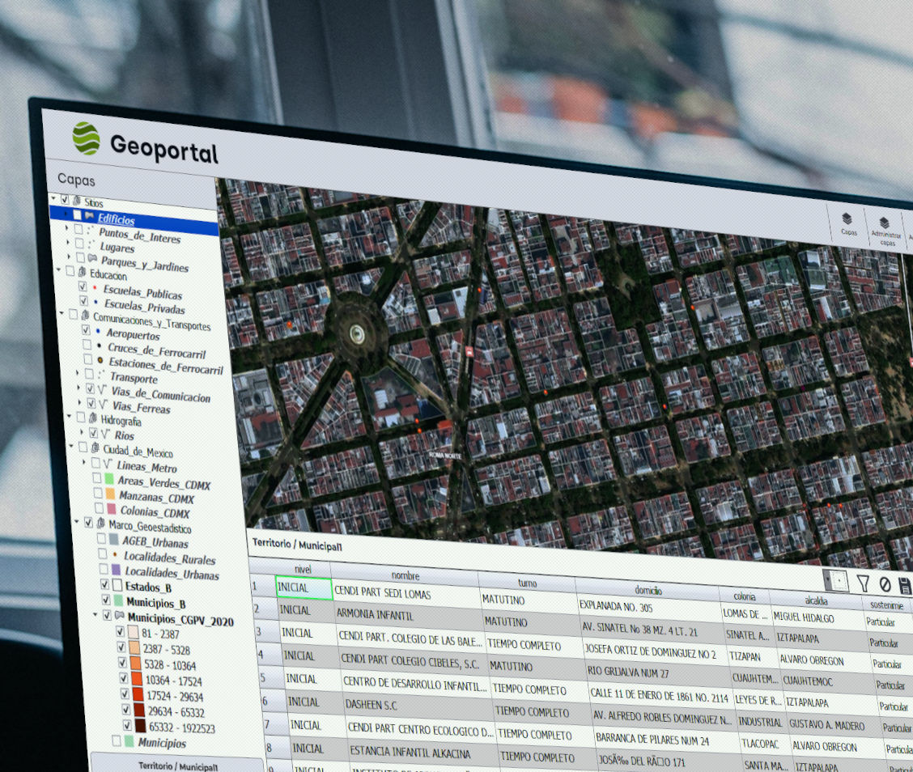
Task: Enable the Cruces_de_Ferrocarril layer checkbox
Action: (87, 345)
